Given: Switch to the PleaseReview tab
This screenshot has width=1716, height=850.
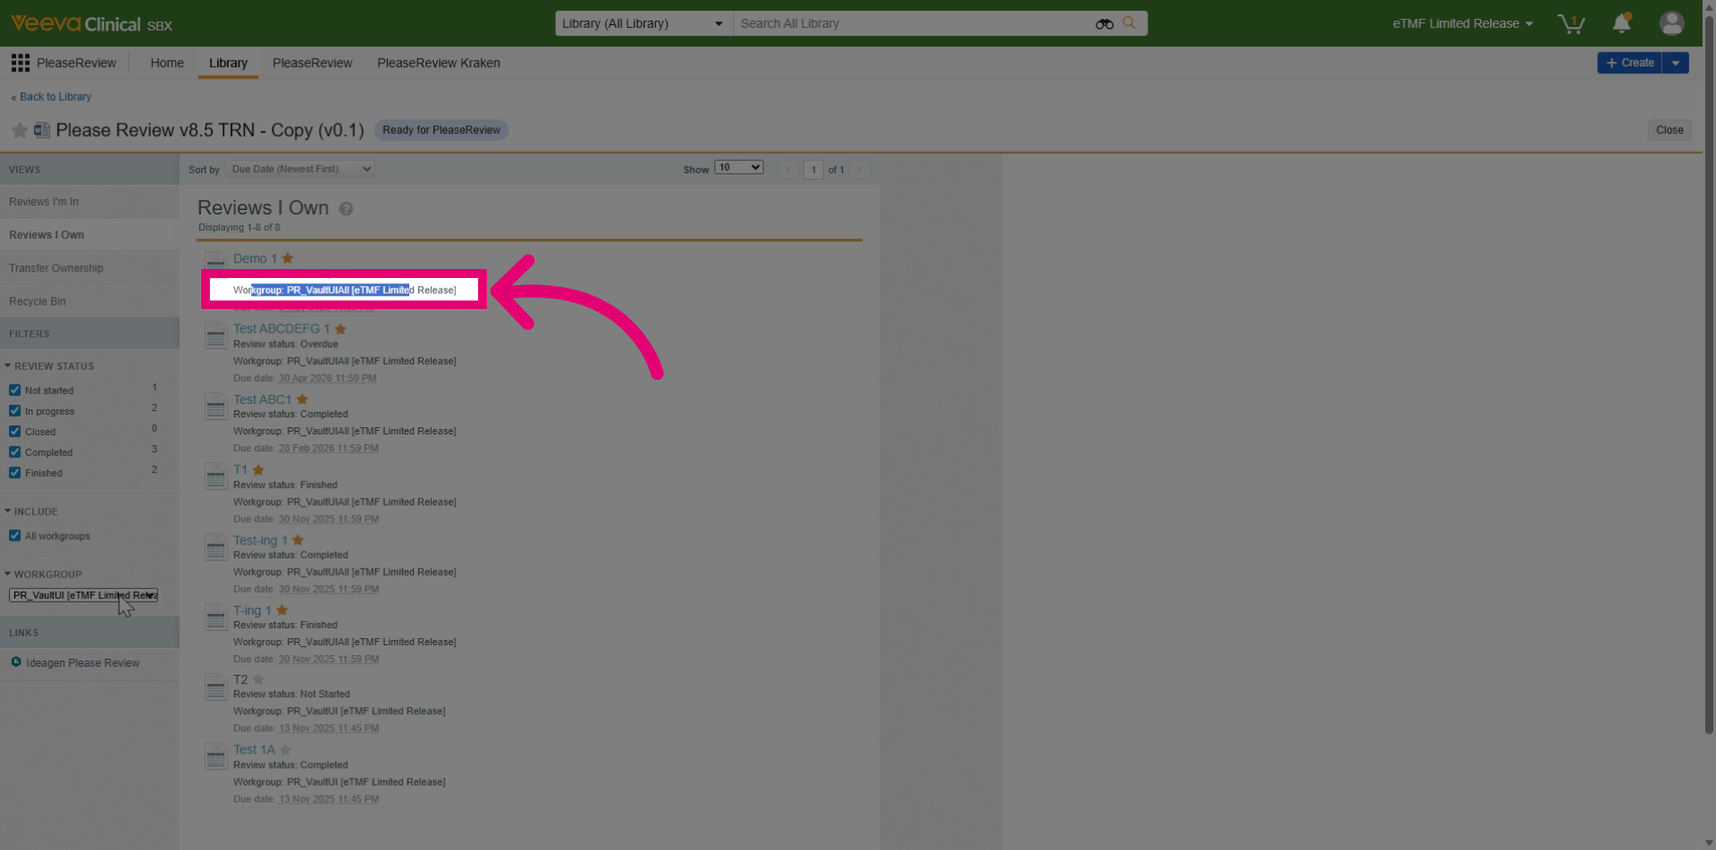Looking at the screenshot, I should click(x=312, y=63).
